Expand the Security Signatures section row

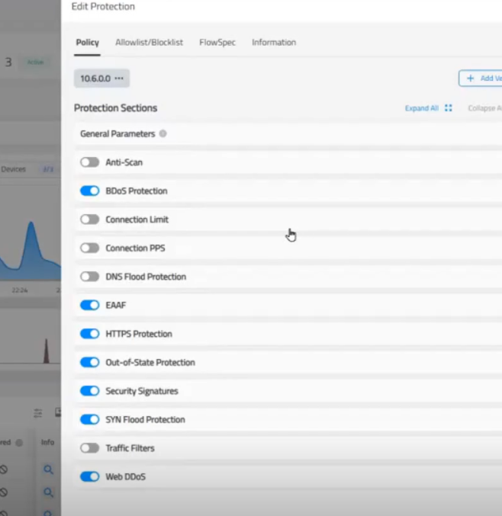[288, 391]
